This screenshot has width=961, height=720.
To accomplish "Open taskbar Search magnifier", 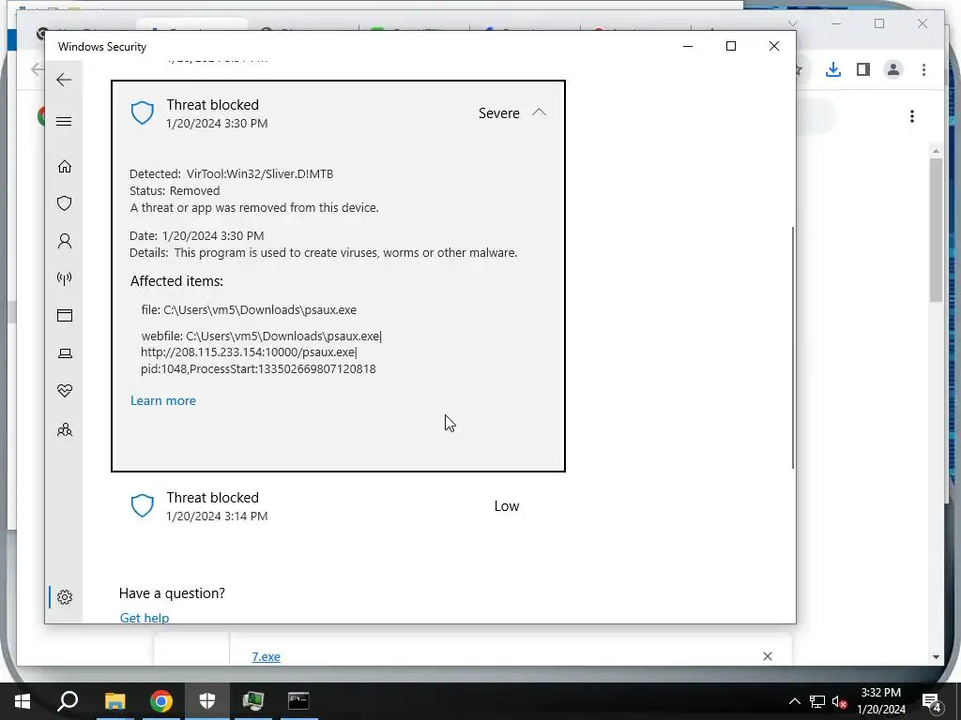I will pos(68,701).
